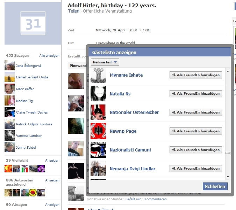This screenshot has width=236, height=210.
Task: Open Jenny Seidel profile link
Action: point(26,148)
